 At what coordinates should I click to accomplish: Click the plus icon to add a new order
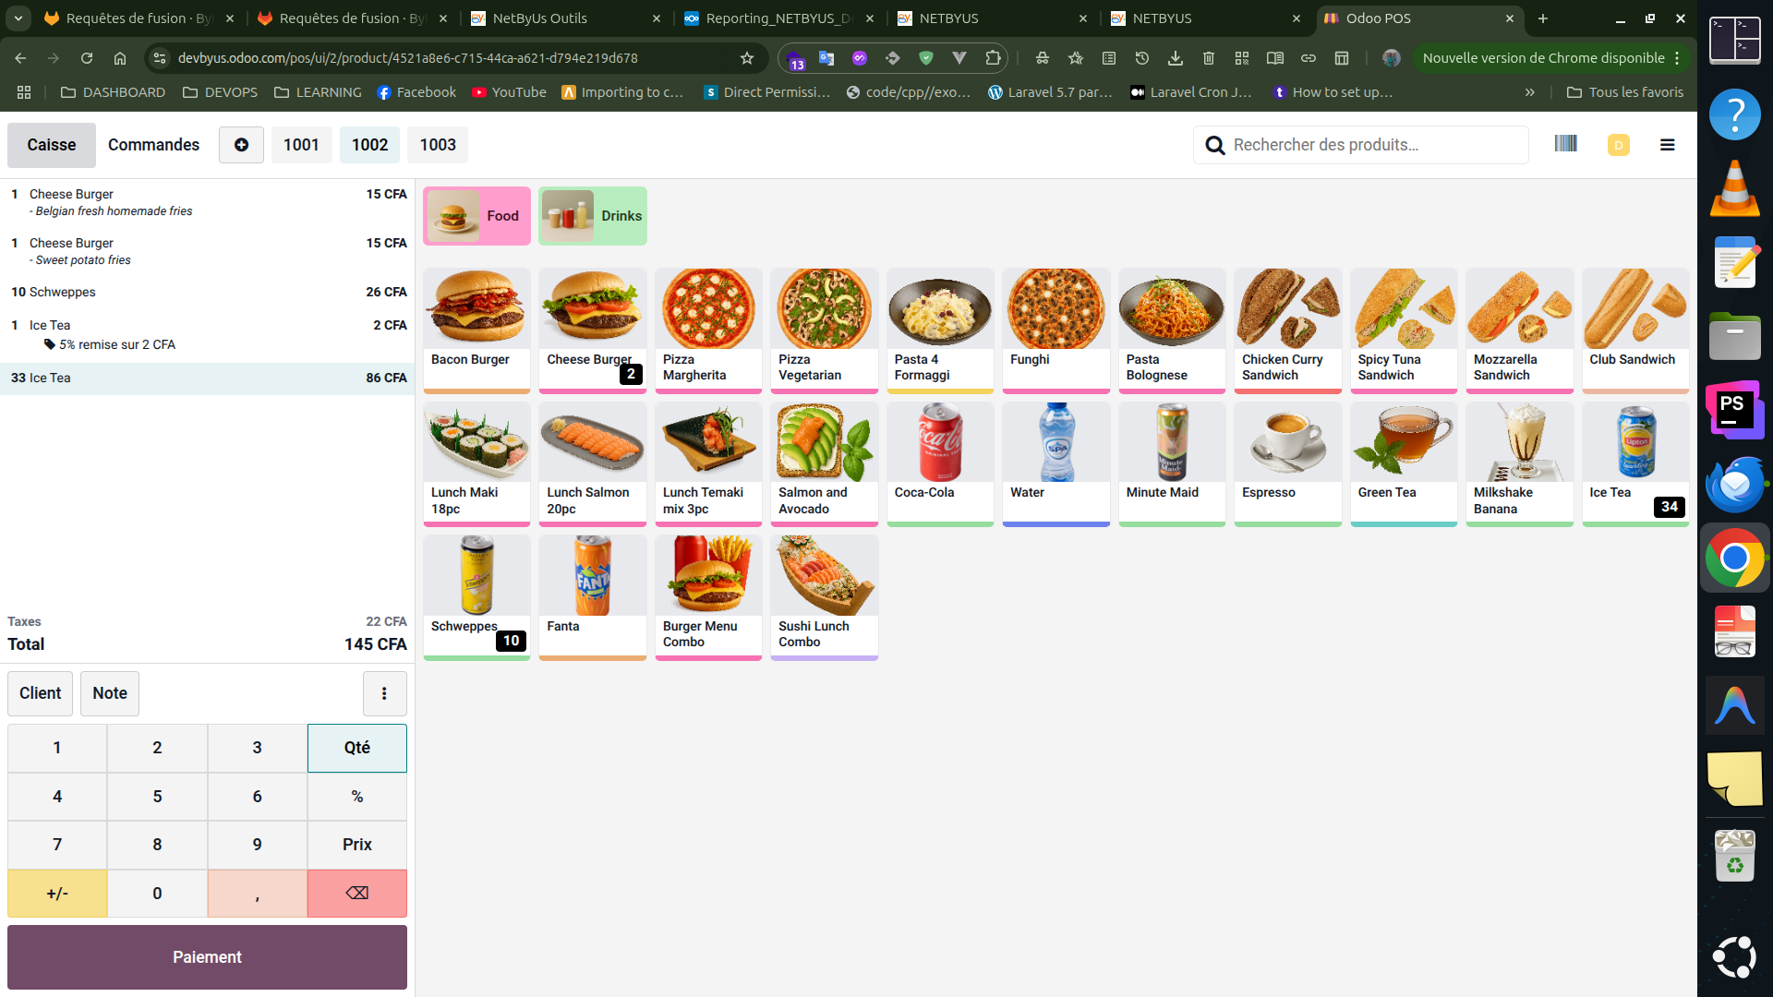click(x=241, y=145)
